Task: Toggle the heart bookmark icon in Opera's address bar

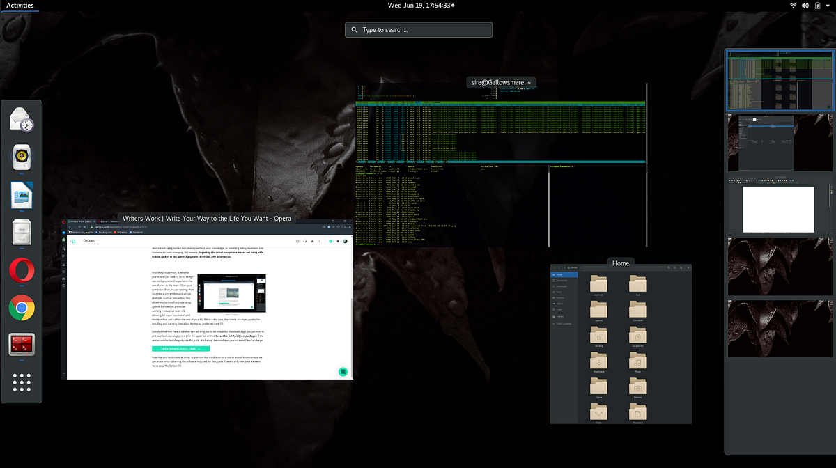Action: click(339, 227)
